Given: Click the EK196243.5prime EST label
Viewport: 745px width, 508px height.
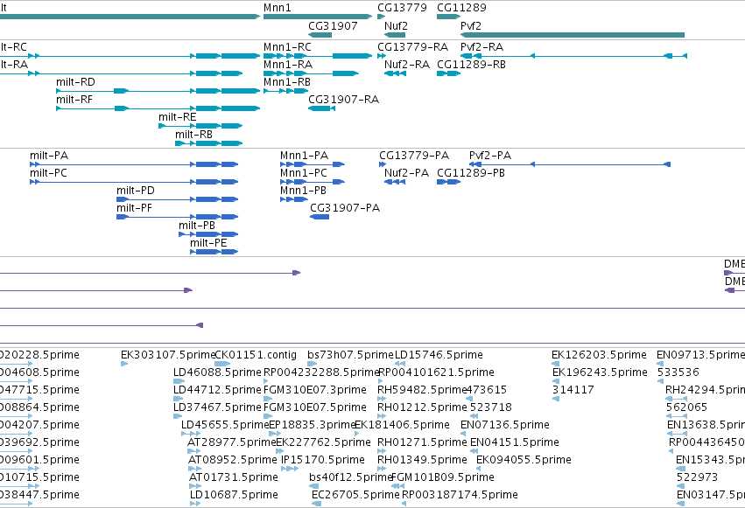Looking at the screenshot, I should click(x=600, y=372).
